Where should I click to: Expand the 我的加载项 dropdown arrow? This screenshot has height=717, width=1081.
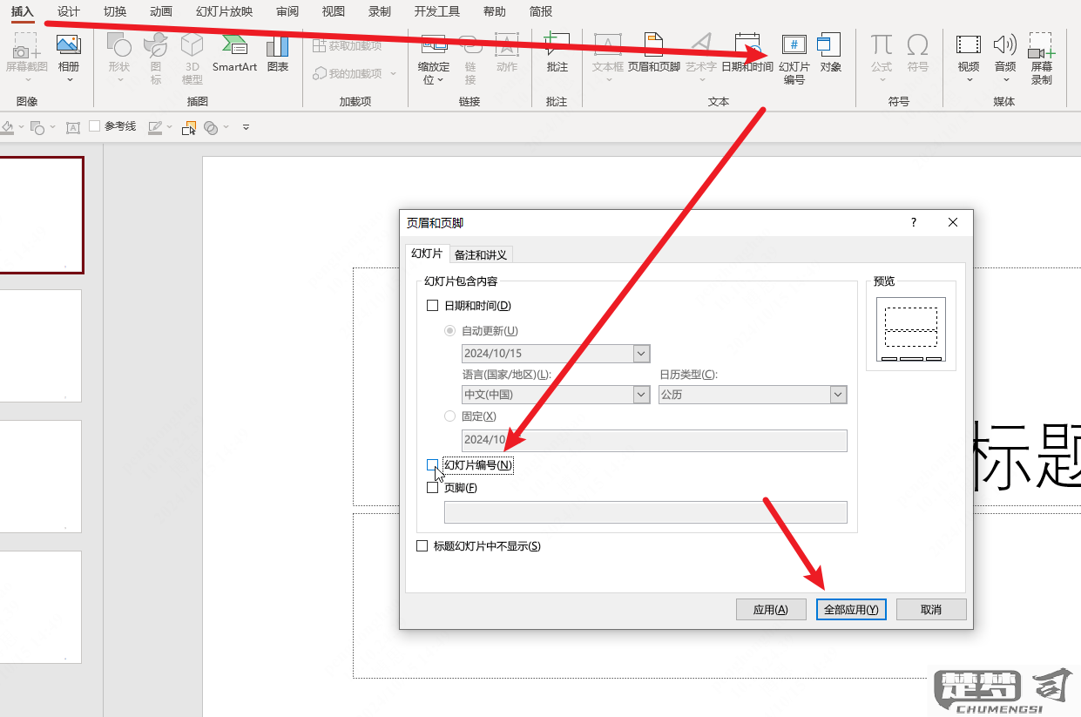point(394,74)
